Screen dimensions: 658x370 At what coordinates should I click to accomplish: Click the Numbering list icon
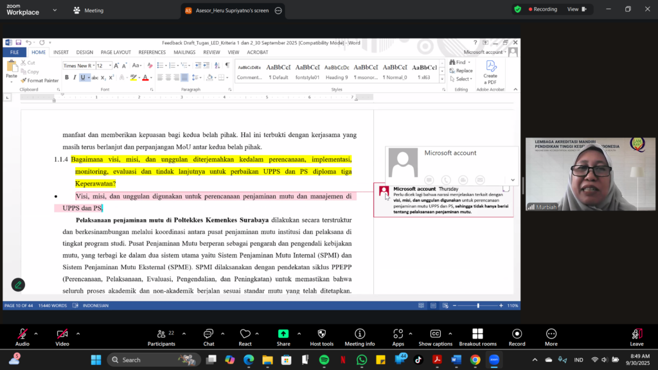(172, 66)
